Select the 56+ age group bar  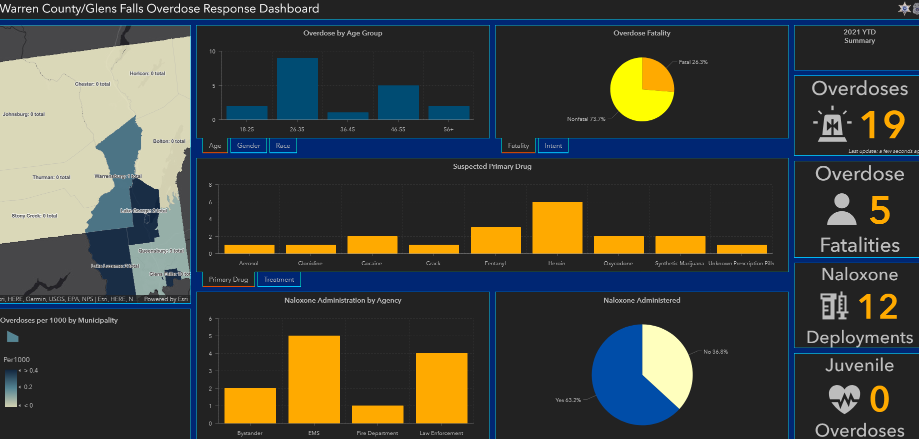coord(449,112)
